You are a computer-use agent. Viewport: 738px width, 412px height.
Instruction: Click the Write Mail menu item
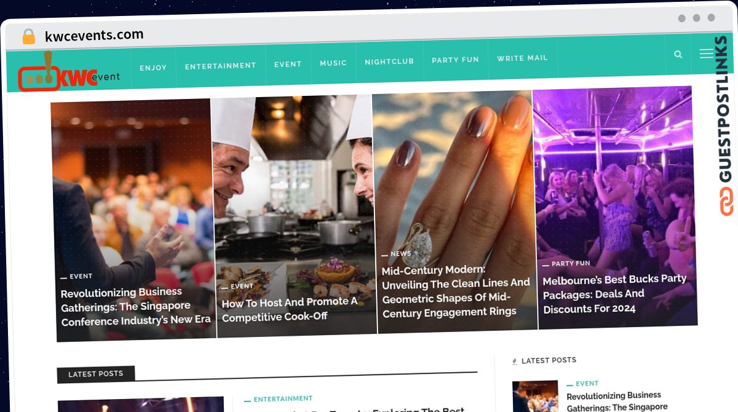522,58
